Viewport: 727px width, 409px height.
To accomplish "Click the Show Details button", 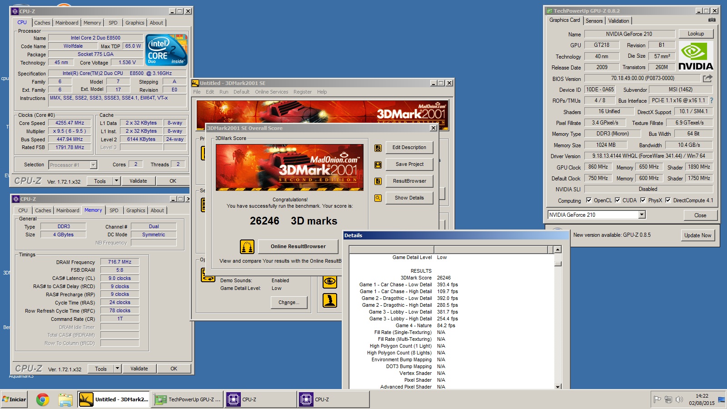I will tap(409, 198).
